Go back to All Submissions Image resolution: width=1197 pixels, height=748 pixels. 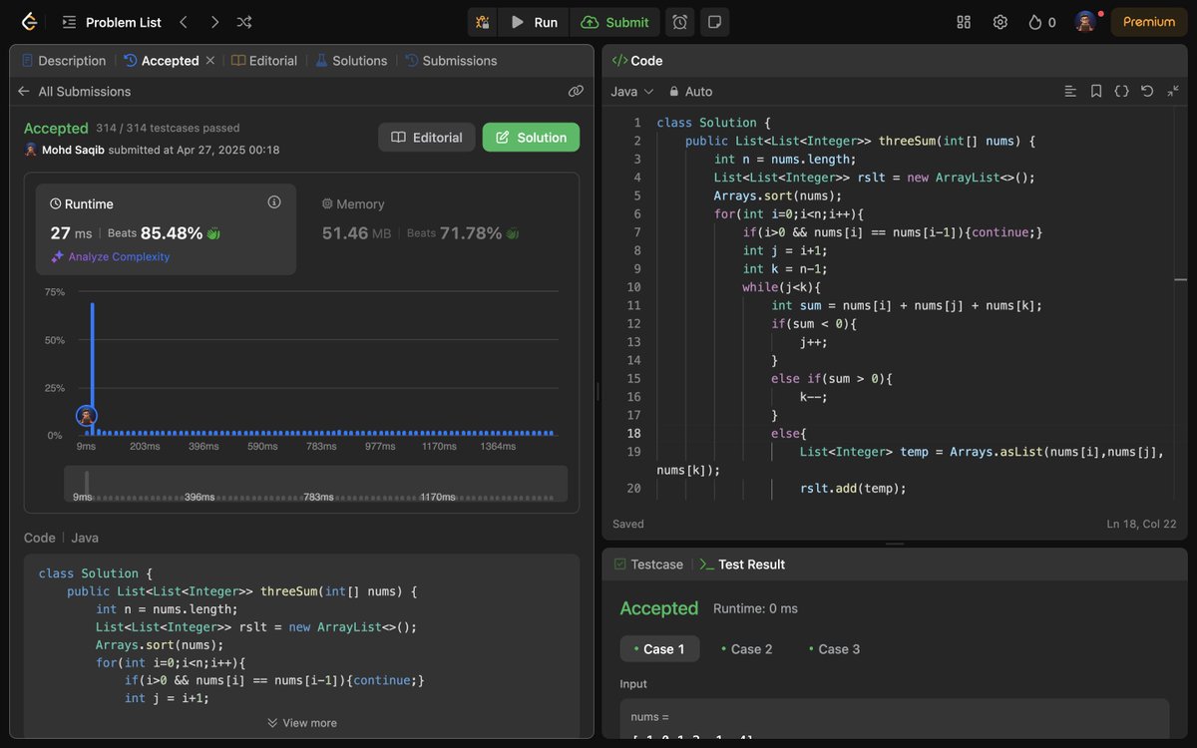coord(75,91)
